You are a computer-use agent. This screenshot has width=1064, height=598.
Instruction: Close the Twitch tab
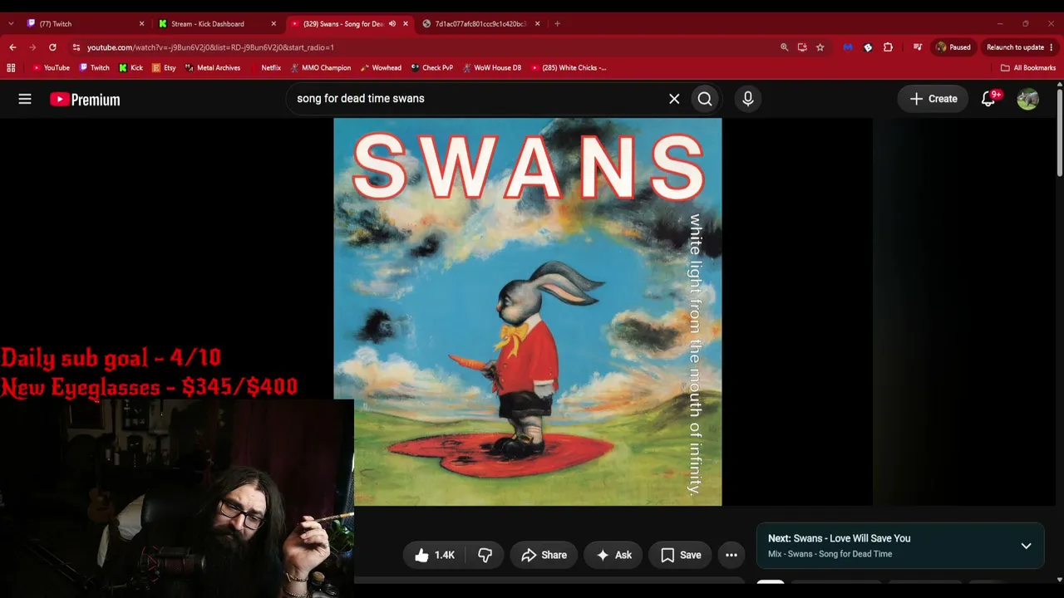click(x=141, y=23)
